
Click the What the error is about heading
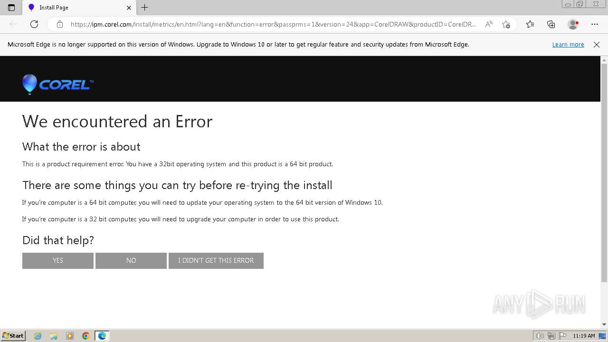(81, 147)
